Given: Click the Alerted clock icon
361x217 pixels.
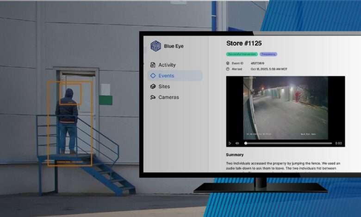Looking at the screenshot, I should [x=228, y=69].
